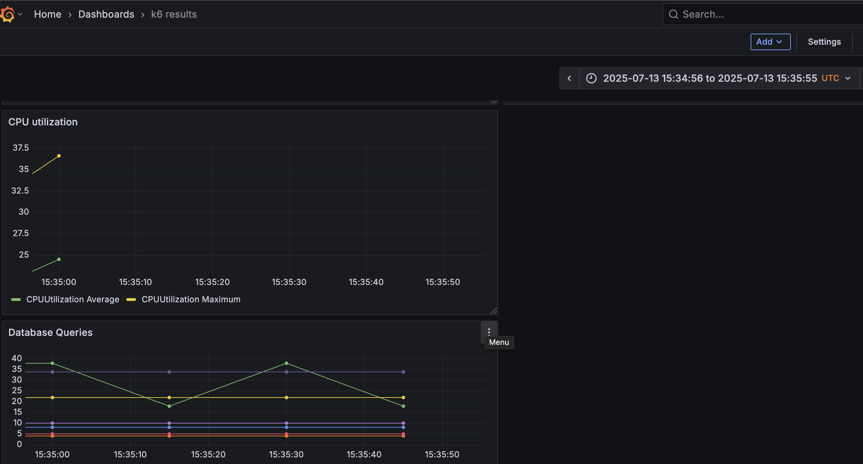Click the left chevron to shift time range back
The width and height of the screenshot is (863, 464).
click(x=569, y=78)
